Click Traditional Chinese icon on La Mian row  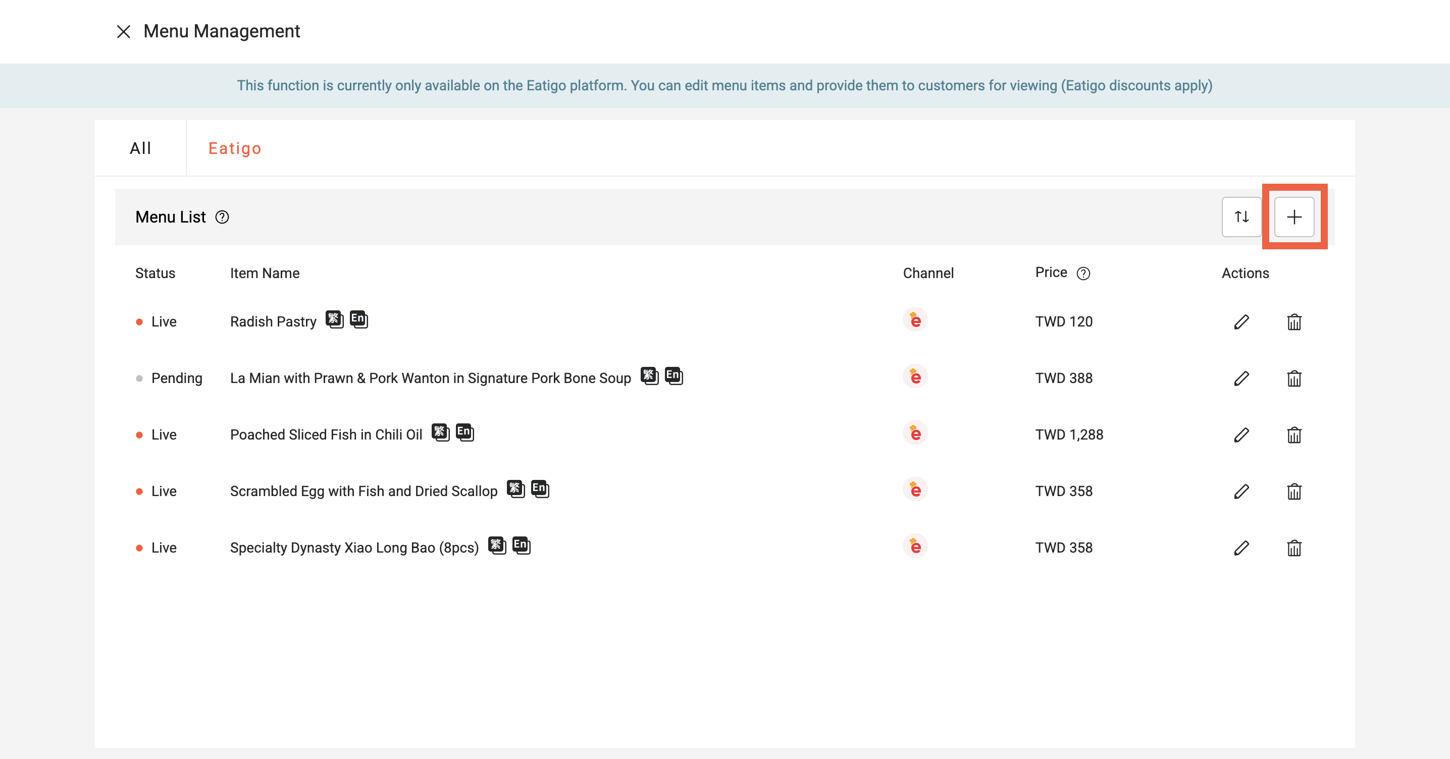[650, 375]
